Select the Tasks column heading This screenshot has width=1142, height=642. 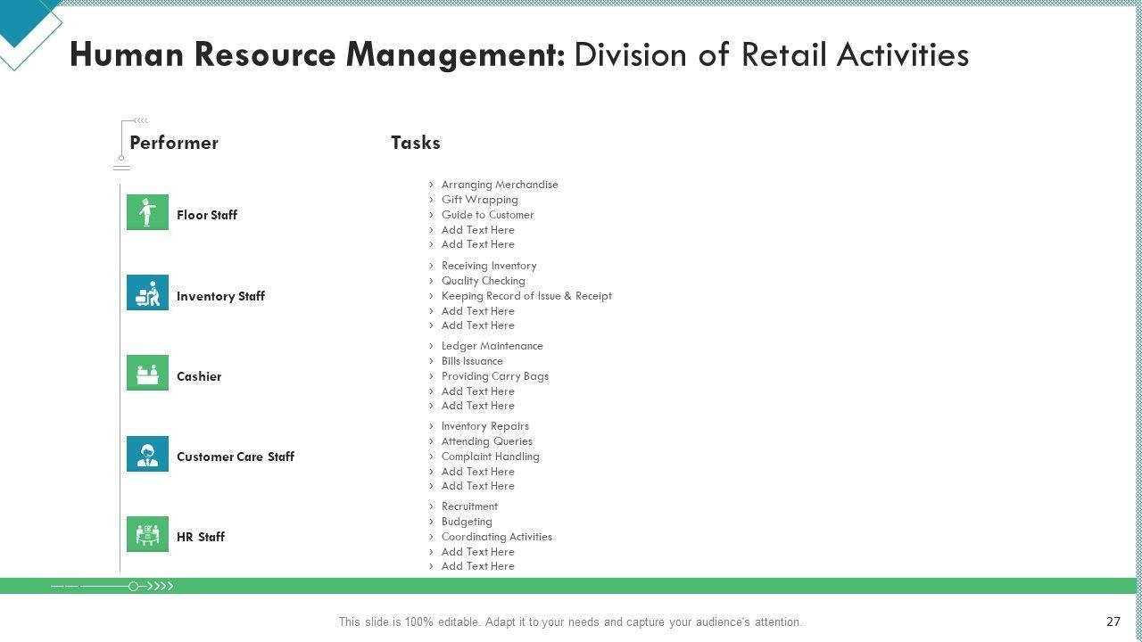click(415, 143)
